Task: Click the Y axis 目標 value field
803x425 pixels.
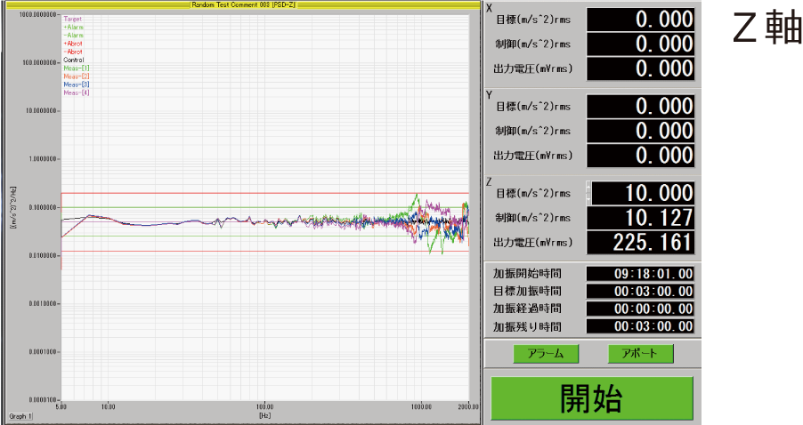Action: (641, 107)
